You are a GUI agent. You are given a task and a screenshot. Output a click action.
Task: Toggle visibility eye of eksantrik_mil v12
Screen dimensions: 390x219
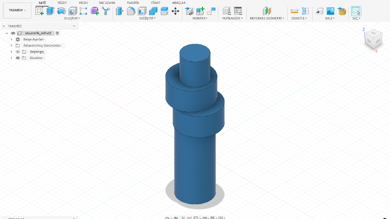13,33
